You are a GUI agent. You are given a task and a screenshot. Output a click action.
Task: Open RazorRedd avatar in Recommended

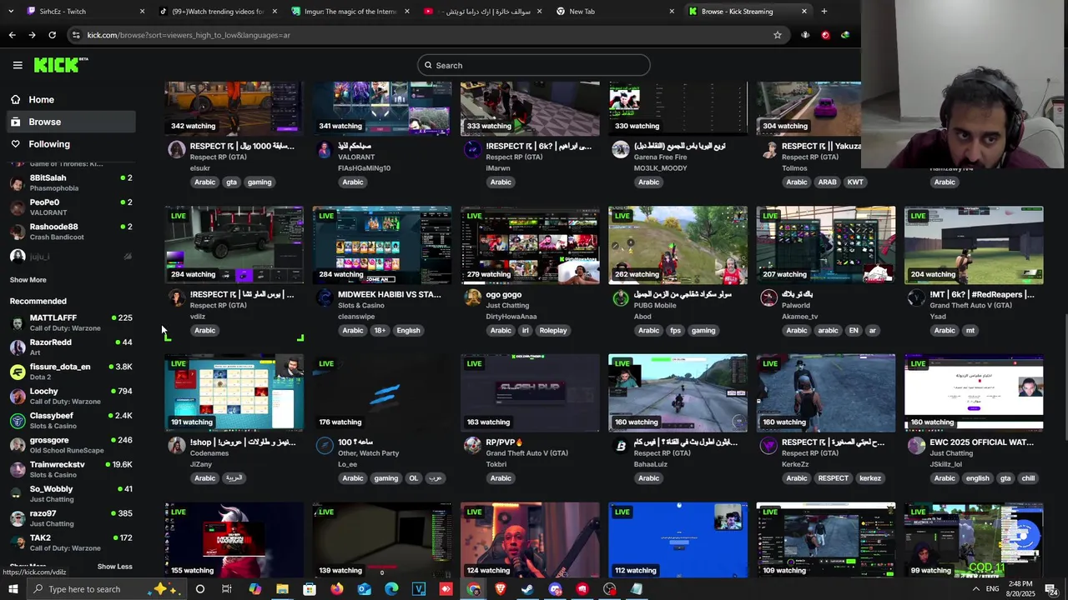pos(17,347)
